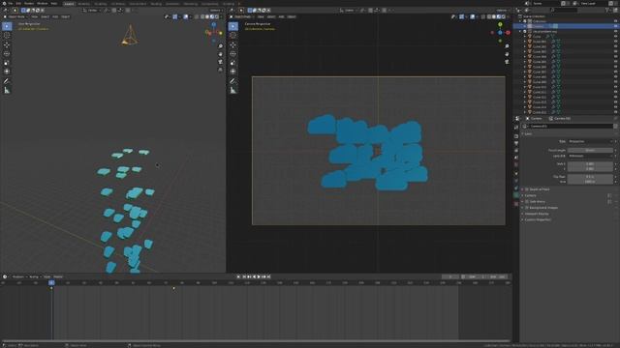620x348 pixels.
Task: Select the Rotate tool in camera viewport
Action: pos(233,54)
